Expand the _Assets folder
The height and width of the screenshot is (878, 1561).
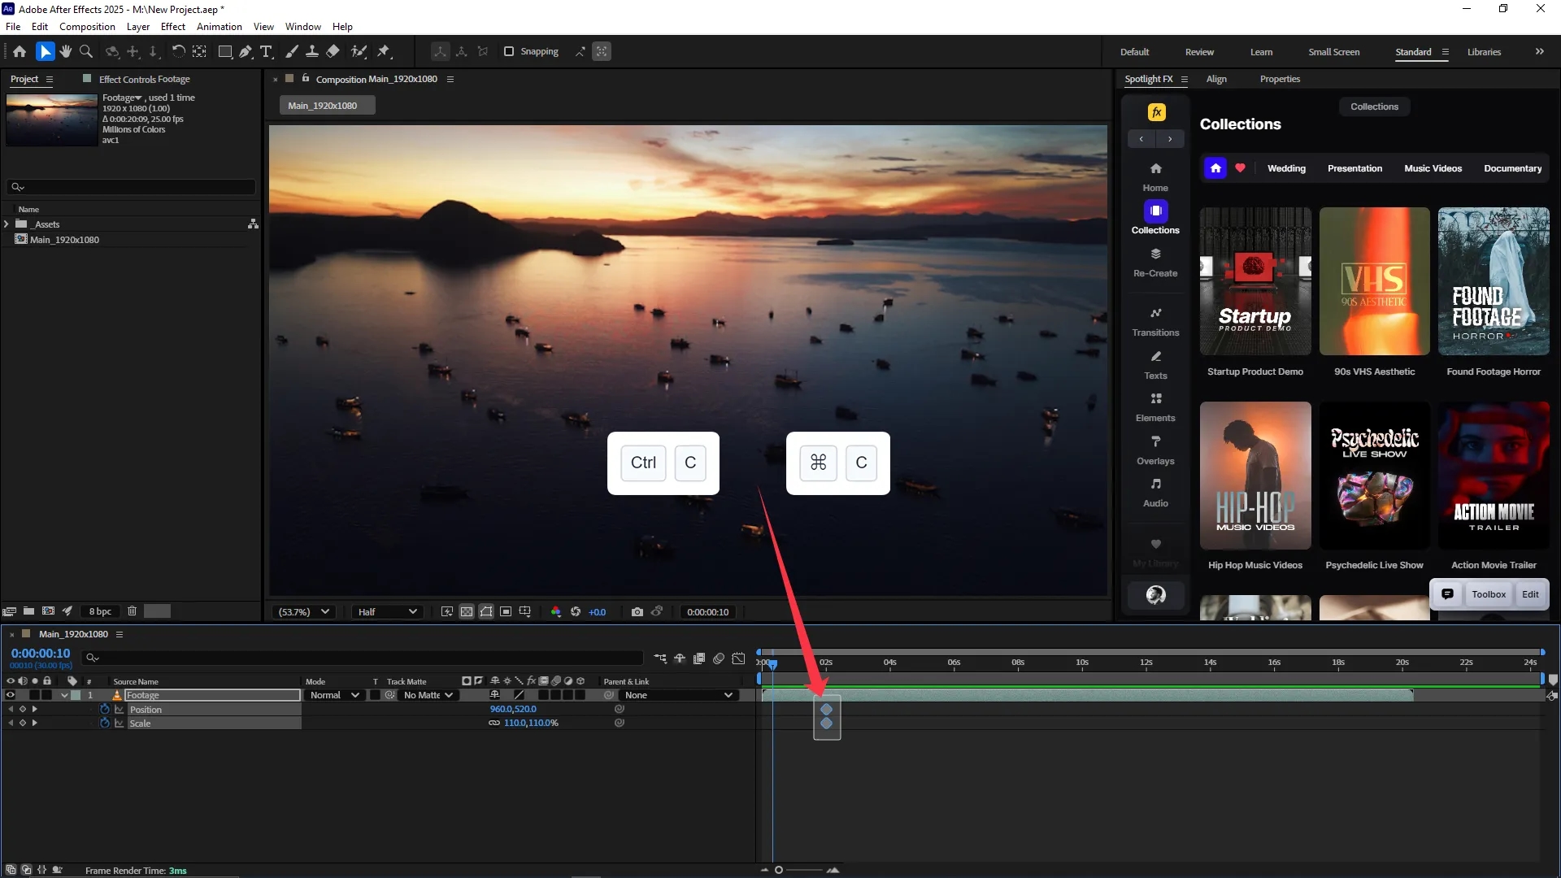(7, 224)
